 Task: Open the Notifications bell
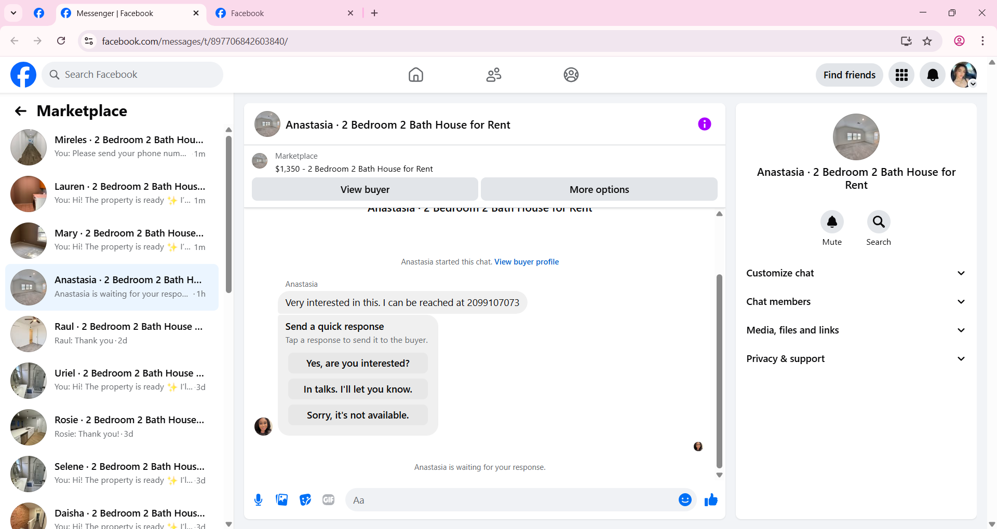(933, 75)
